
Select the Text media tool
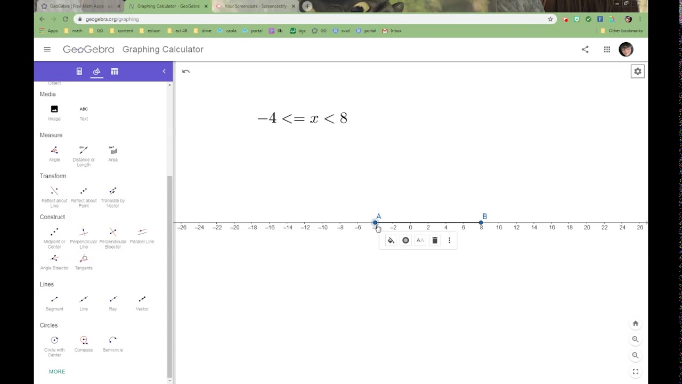tap(84, 113)
